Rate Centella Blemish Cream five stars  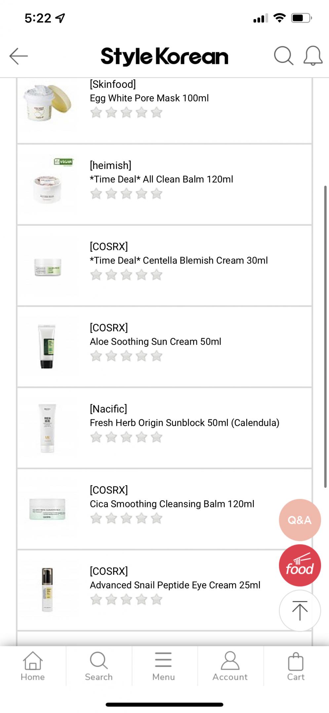click(x=156, y=275)
